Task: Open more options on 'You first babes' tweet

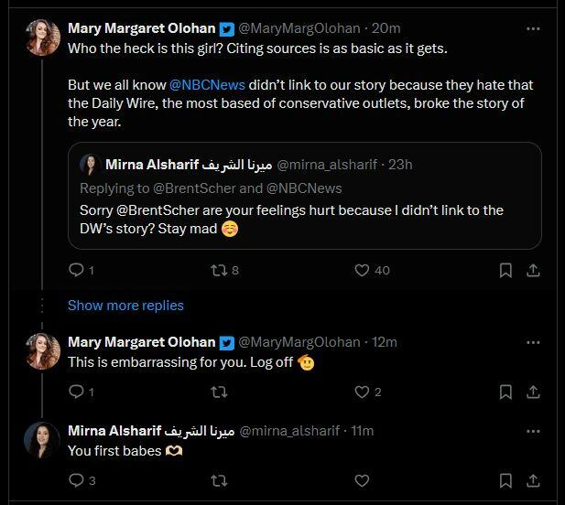Action: [533, 431]
